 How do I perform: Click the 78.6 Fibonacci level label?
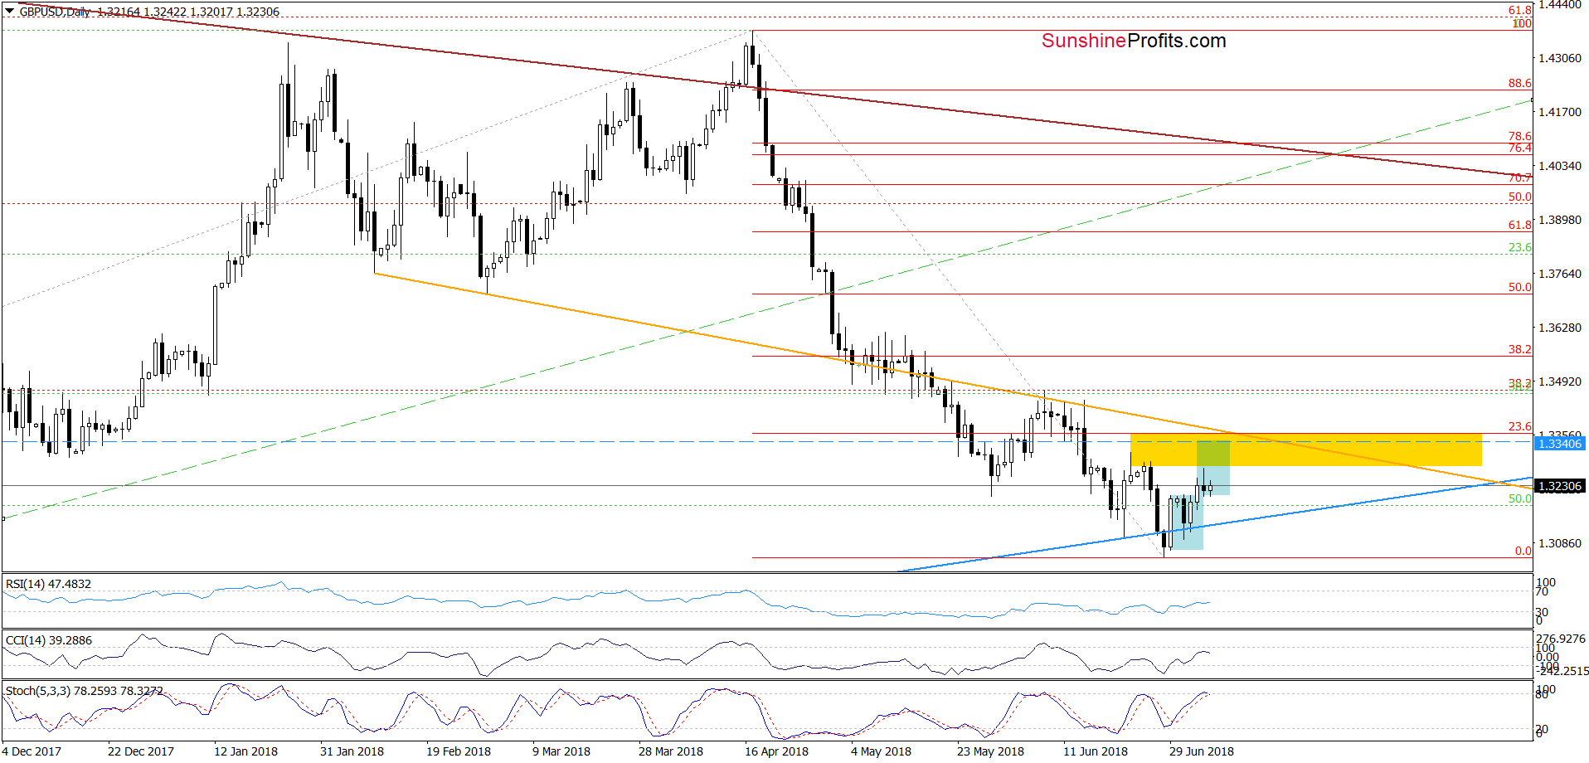(1519, 137)
